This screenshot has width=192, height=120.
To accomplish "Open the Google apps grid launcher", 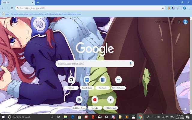I will tap(173, 22).
